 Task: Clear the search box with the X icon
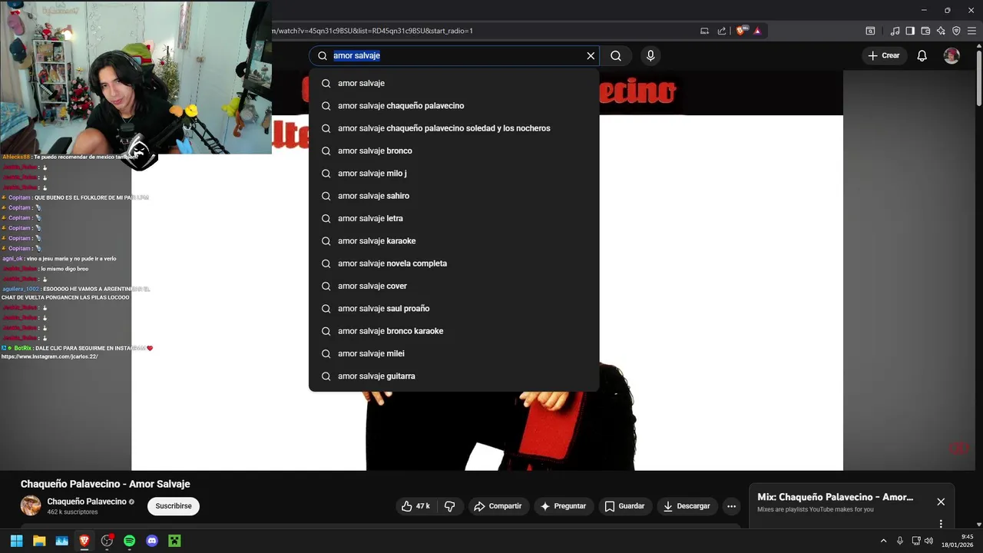[x=591, y=55]
